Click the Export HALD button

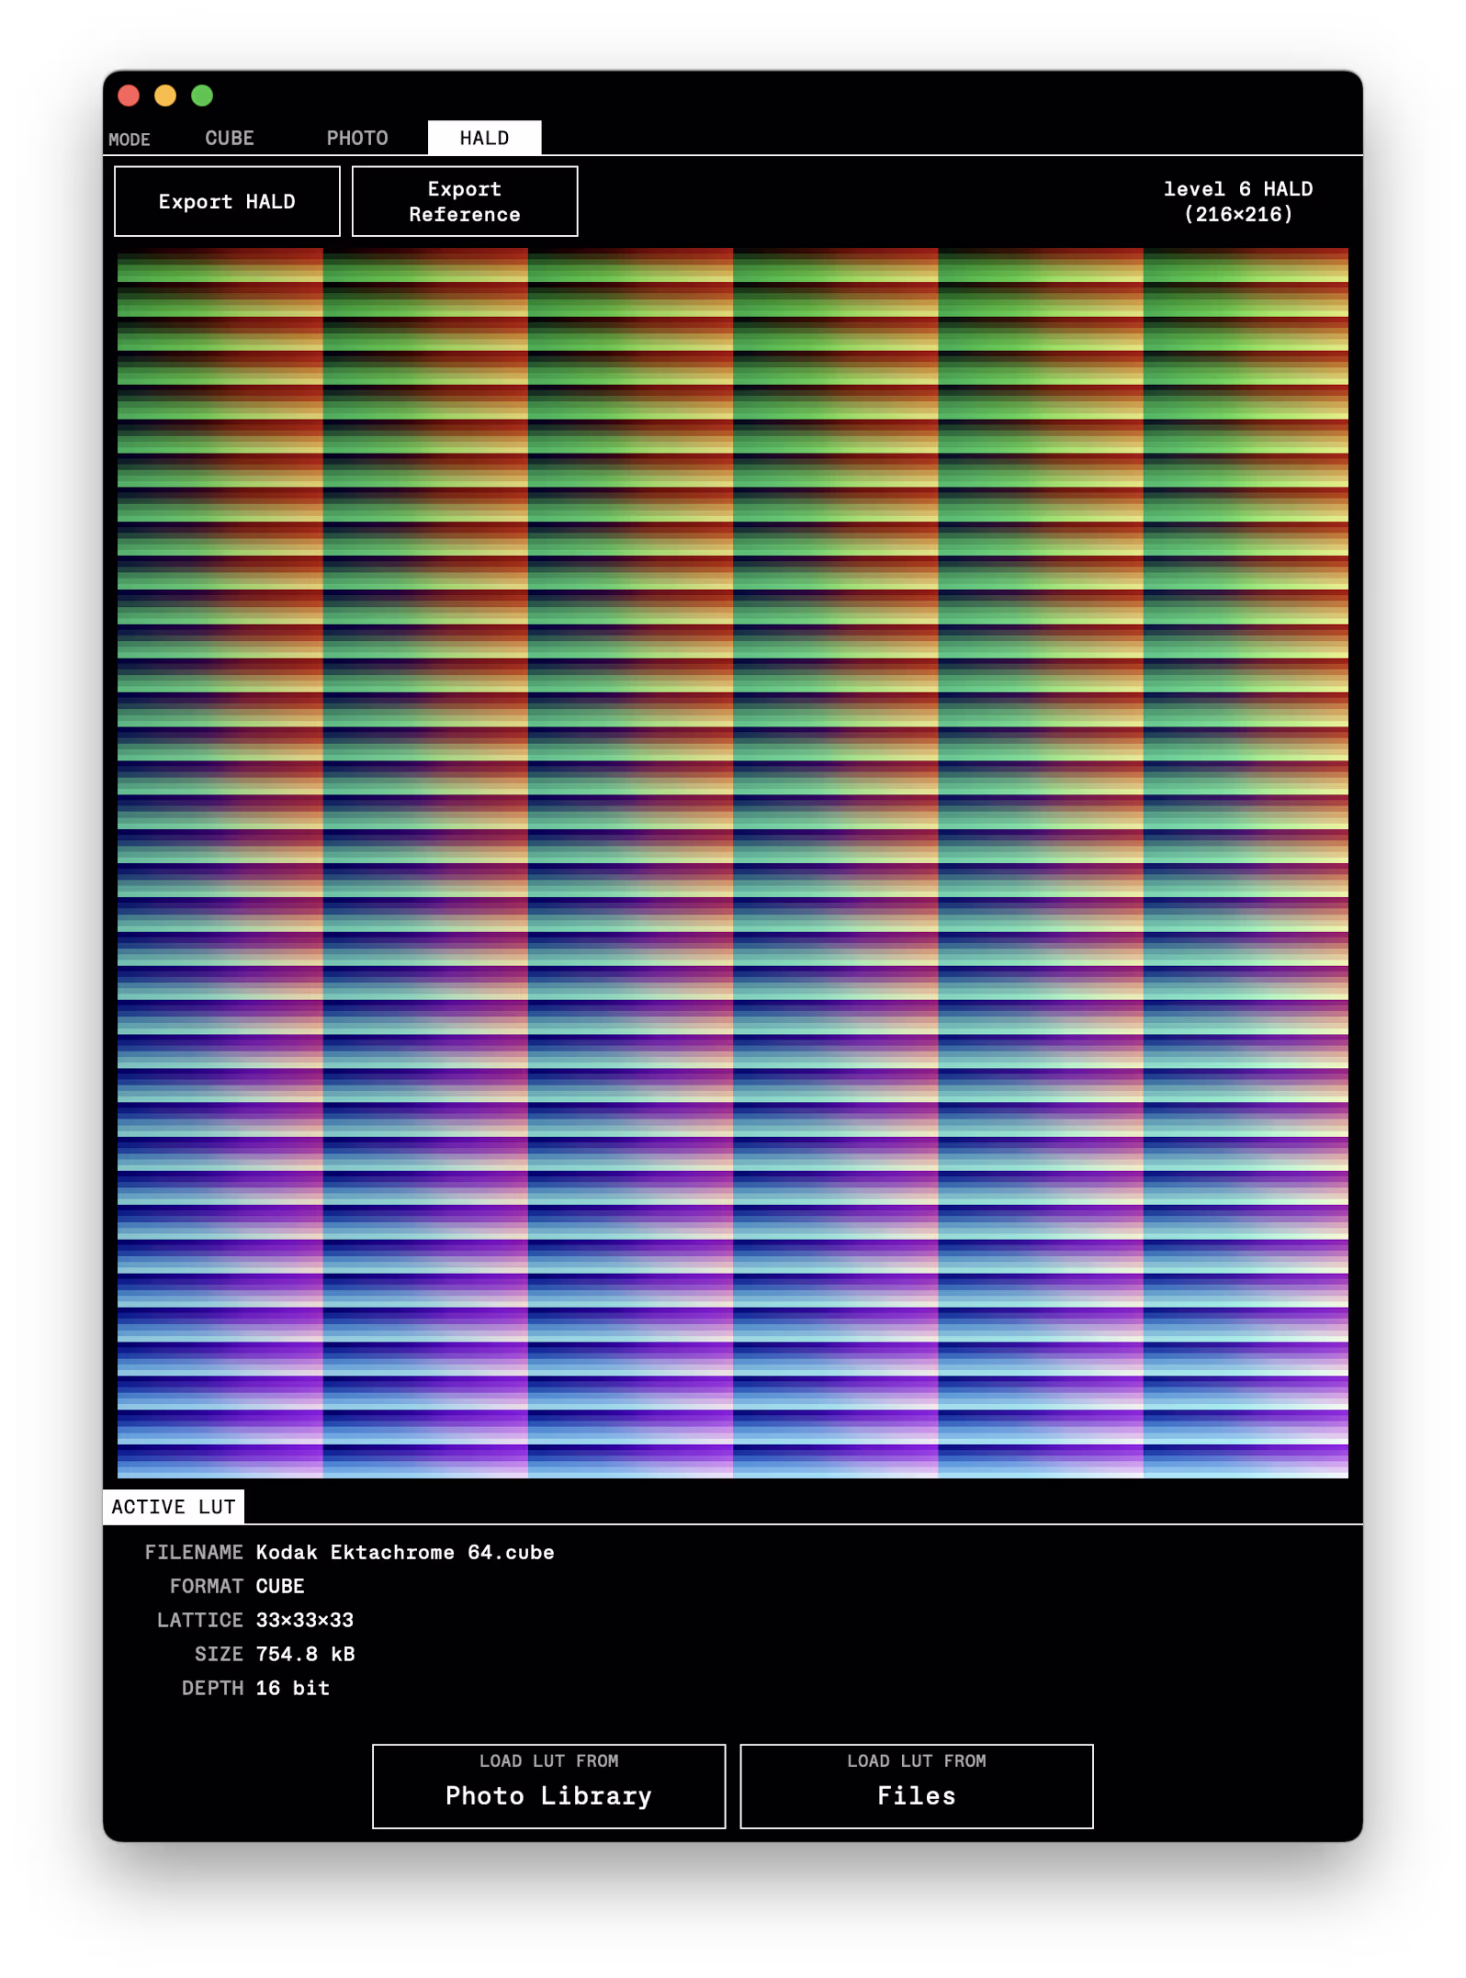coord(227,202)
